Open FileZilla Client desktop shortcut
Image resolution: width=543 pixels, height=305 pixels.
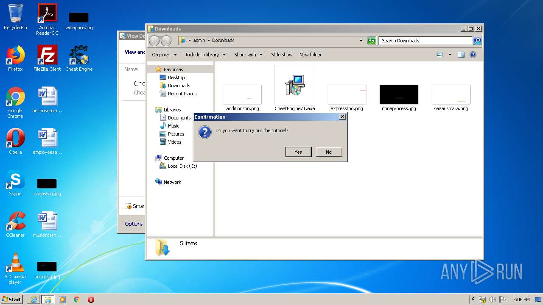click(x=47, y=58)
